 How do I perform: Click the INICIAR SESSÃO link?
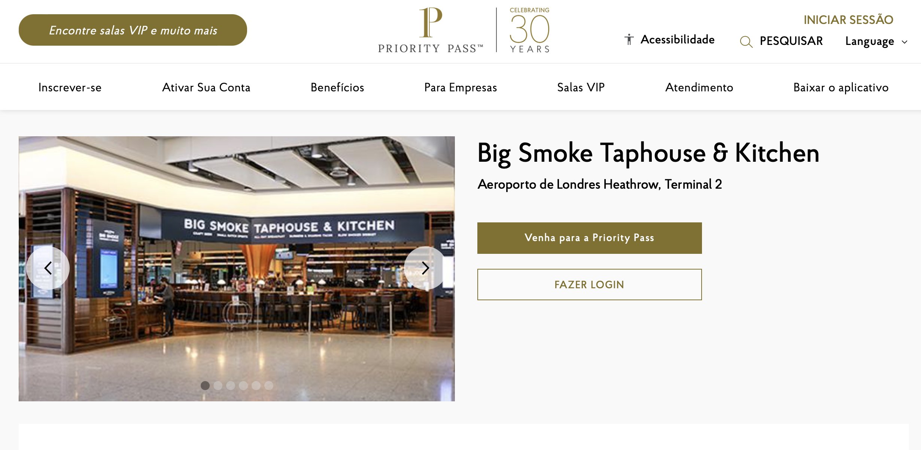(848, 19)
